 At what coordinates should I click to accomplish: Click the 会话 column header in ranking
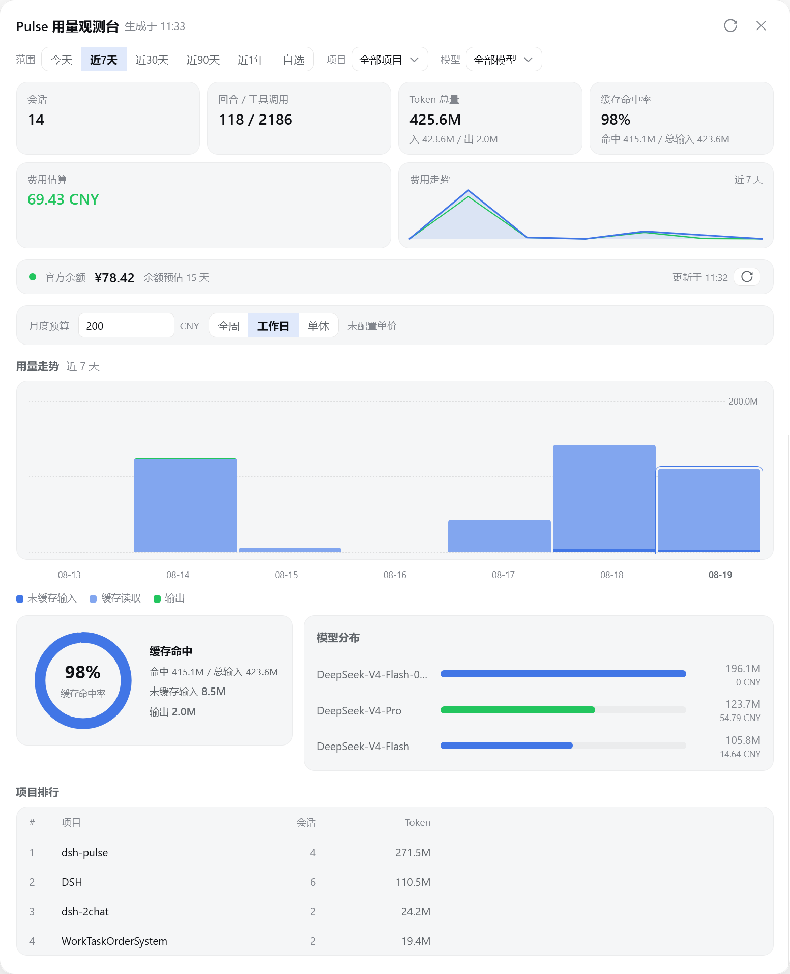306,823
